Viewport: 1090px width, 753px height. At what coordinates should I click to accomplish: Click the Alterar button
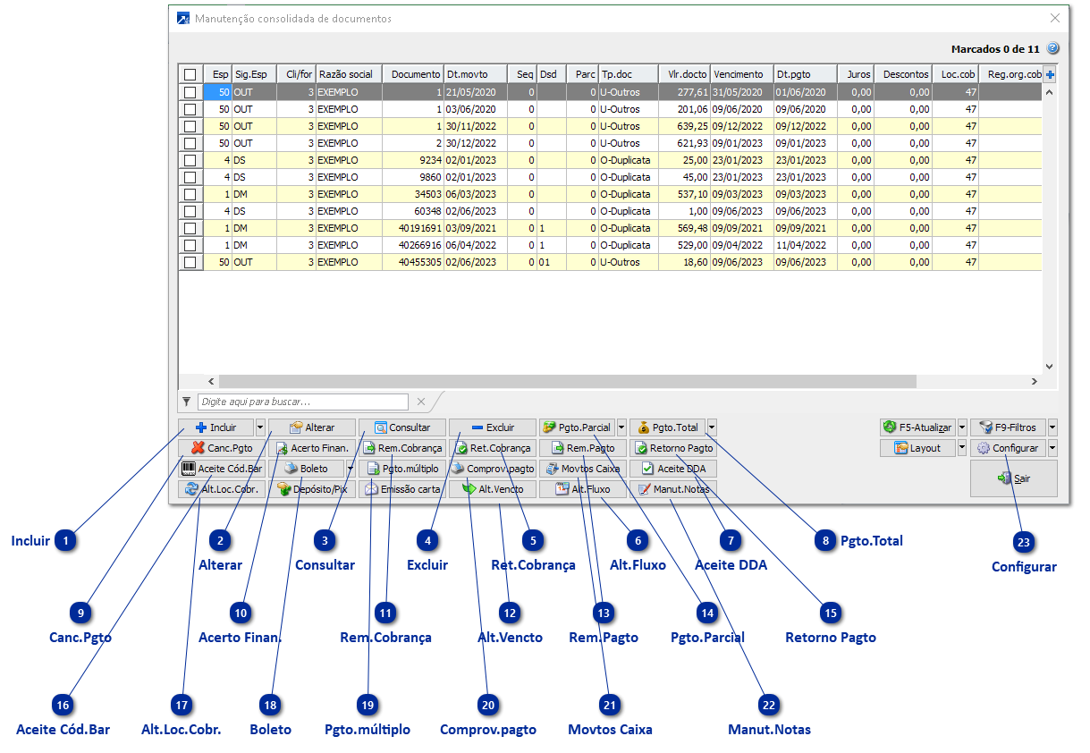[x=312, y=427]
